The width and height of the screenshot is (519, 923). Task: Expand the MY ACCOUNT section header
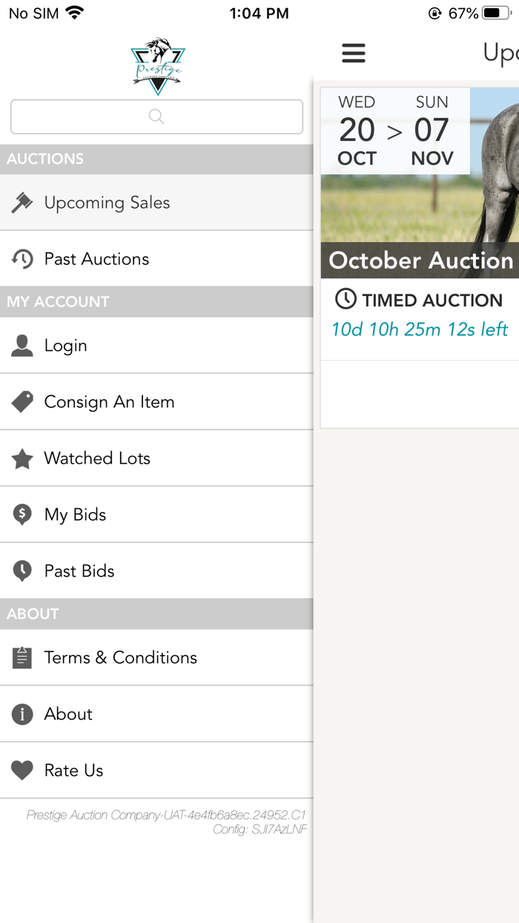click(x=156, y=302)
